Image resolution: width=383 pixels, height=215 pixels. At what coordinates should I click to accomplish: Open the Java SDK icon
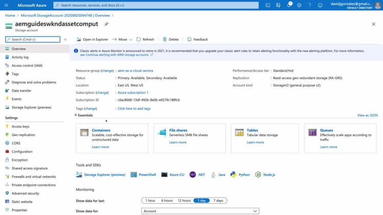[213, 175]
